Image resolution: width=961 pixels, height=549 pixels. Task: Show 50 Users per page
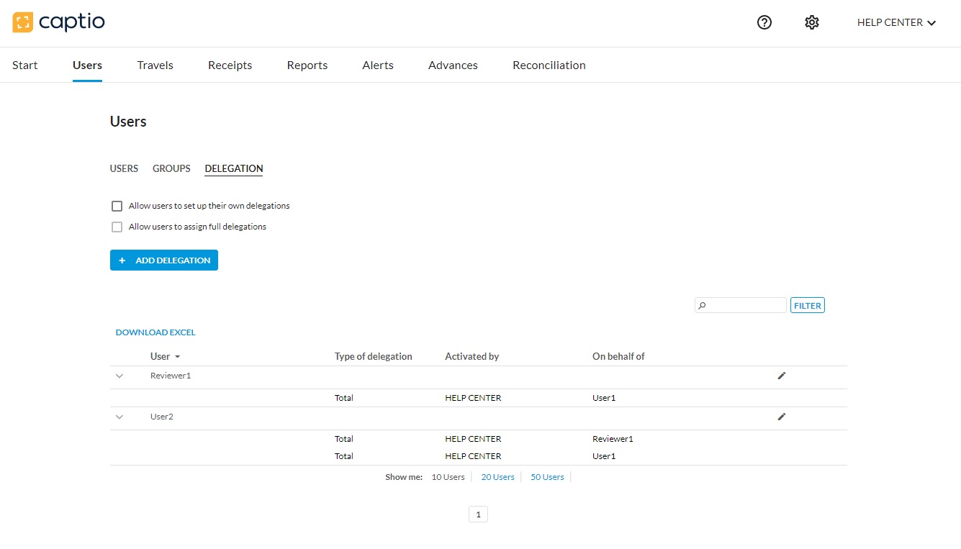click(547, 477)
